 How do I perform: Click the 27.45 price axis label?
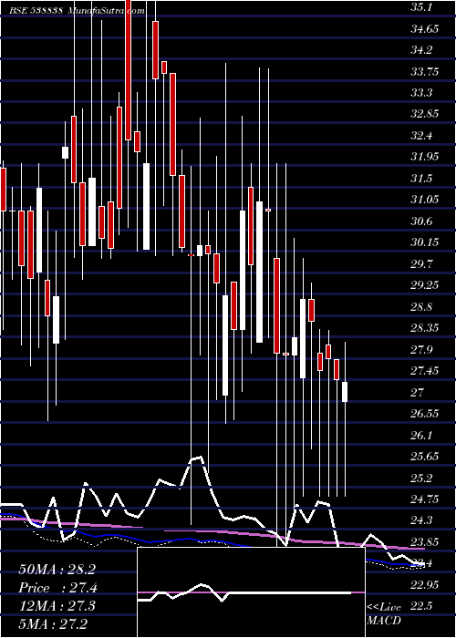click(x=426, y=370)
